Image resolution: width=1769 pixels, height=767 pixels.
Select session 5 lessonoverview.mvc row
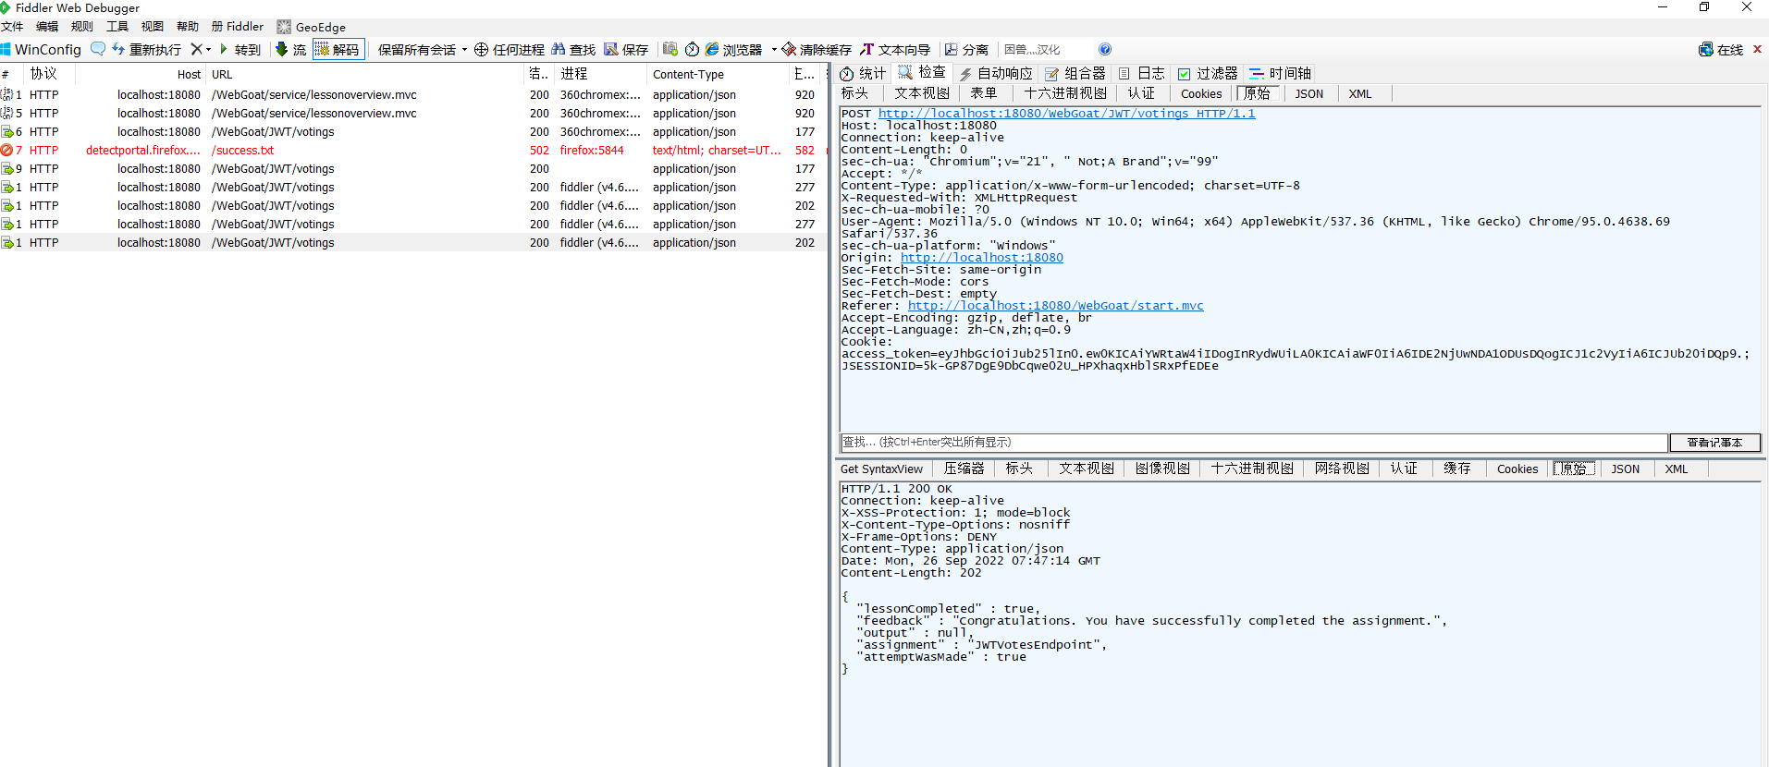(x=413, y=113)
